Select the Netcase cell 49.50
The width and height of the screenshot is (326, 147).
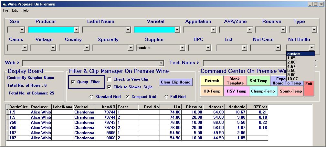coord(214,133)
